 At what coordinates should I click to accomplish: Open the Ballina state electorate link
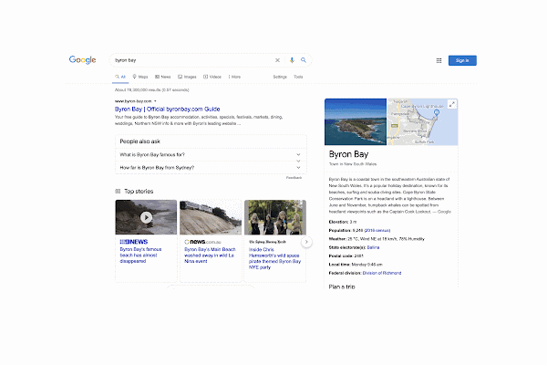(x=373, y=247)
